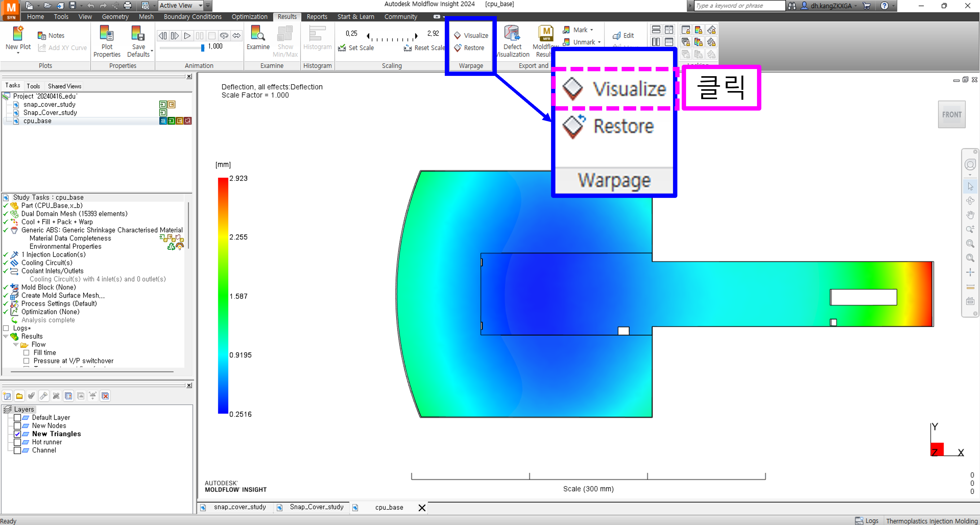
Task: Uncheck the New Triangles layer
Action: pyautogui.click(x=17, y=434)
